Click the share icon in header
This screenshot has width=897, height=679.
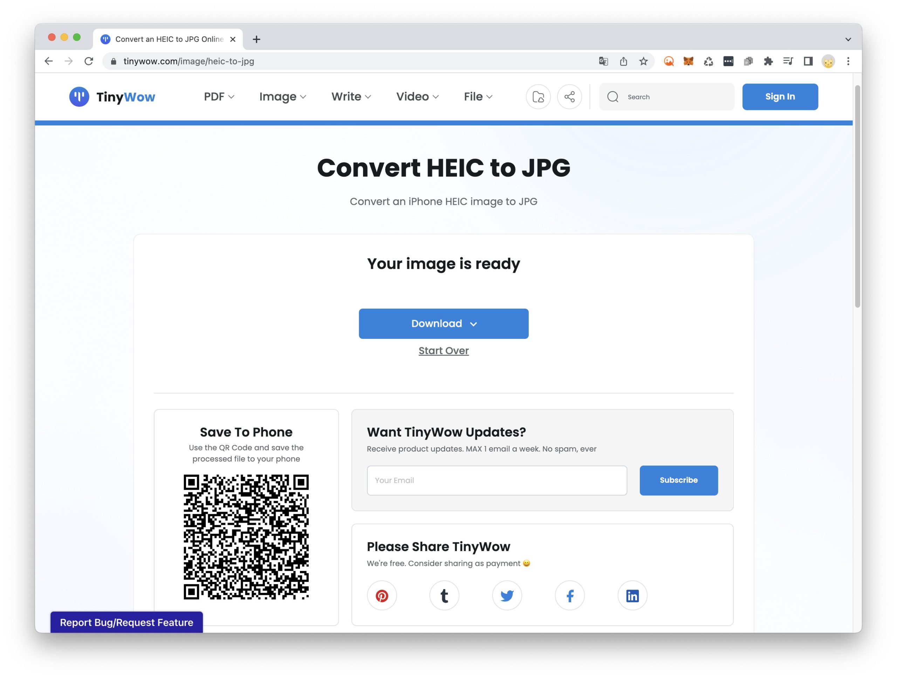coord(569,97)
